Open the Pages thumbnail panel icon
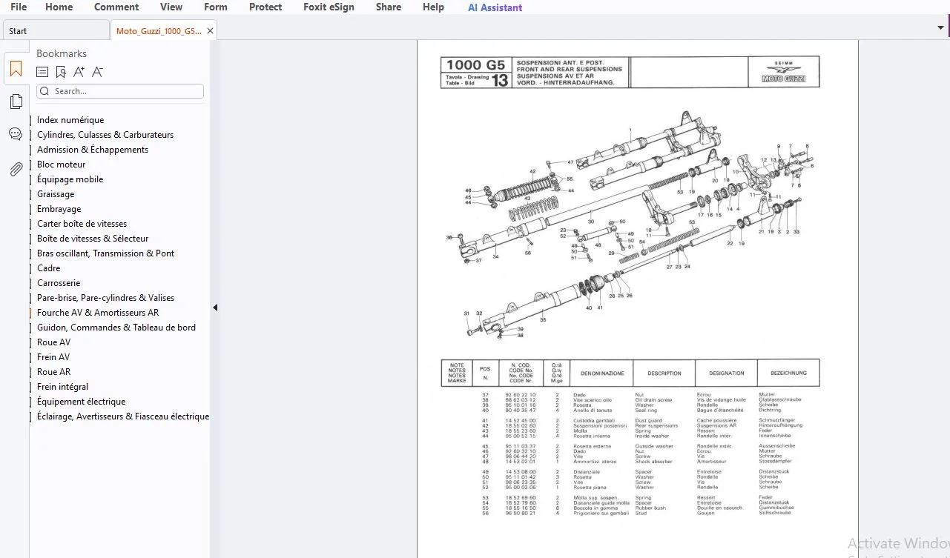This screenshot has width=950, height=558. point(16,102)
